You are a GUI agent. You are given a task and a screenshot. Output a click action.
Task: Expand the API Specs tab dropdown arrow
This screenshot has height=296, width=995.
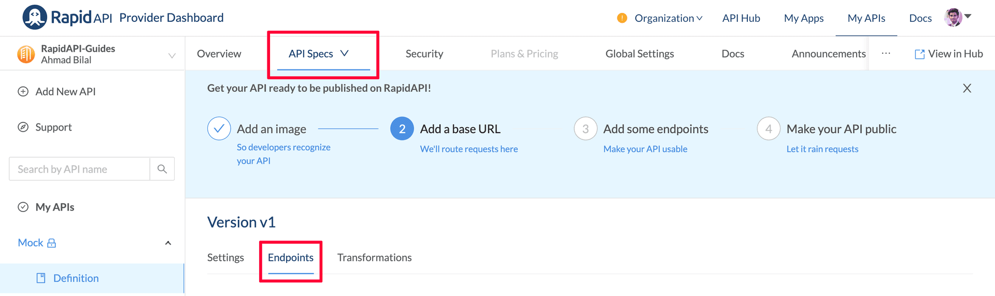click(345, 53)
